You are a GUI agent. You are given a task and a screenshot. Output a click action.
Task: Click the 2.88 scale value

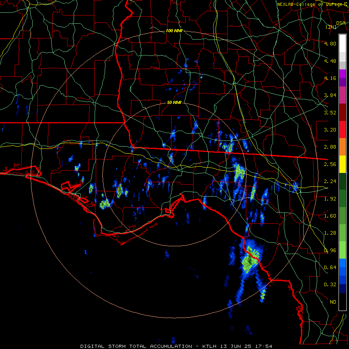[x=330, y=147]
